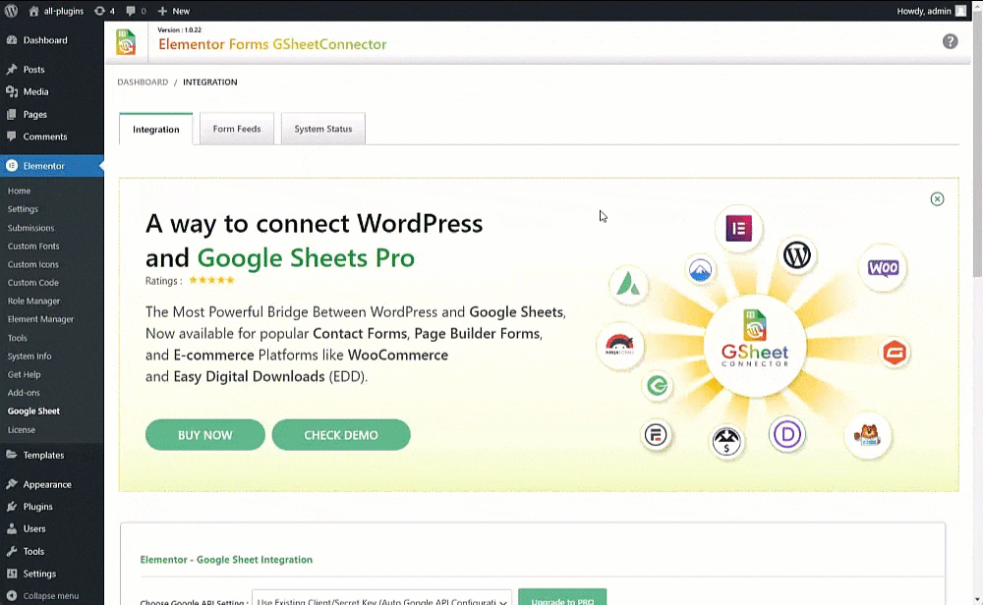Click the WordPress logo in admin bar
This screenshot has width=983, height=605.
(x=11, y=11)
